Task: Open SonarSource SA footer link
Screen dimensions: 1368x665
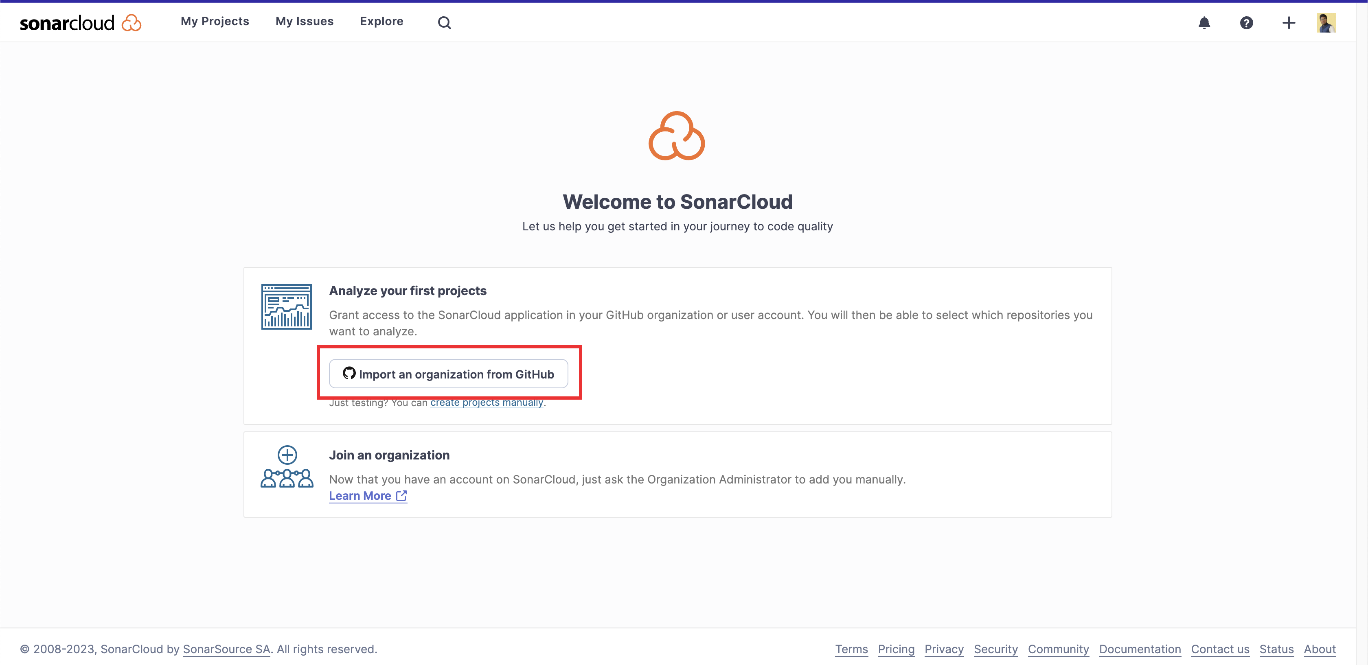Action: point(226,649)
